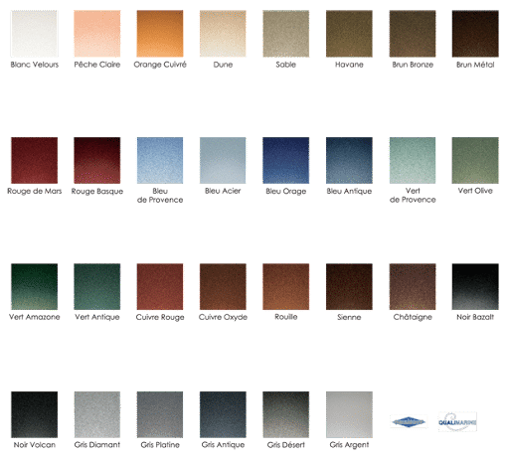
Task: Pick the Noir Volcan swatch
Action: 34,414
